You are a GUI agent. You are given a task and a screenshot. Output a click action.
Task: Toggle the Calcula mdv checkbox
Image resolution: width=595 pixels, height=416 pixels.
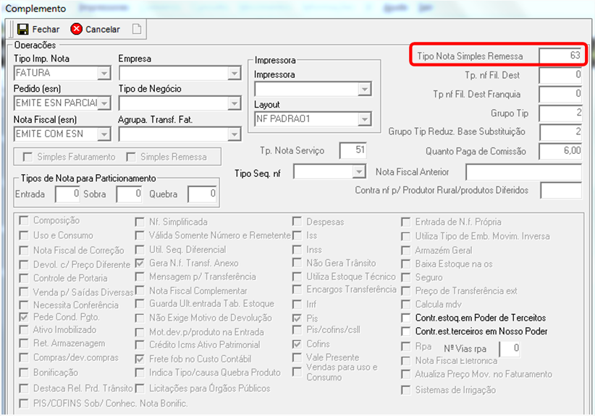coord(406,304)
